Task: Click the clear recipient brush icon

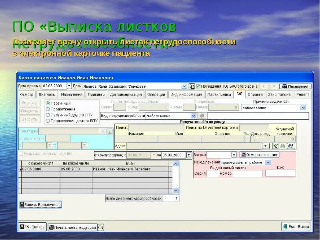Action: coord(275,146)
